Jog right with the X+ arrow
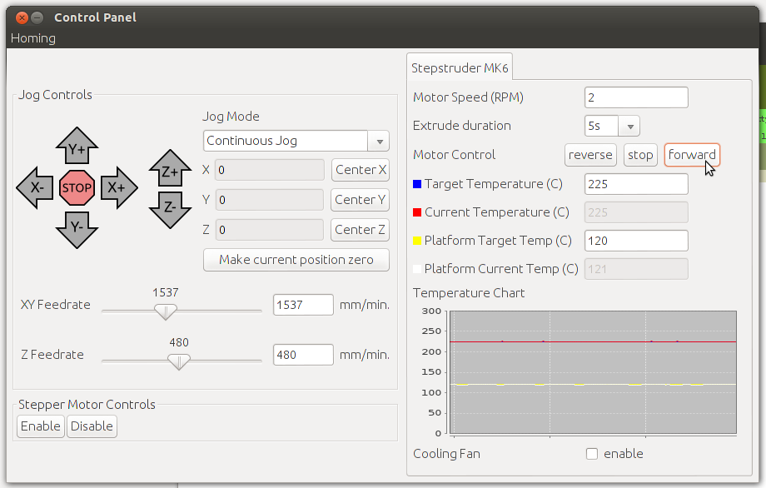The height and width of the screenshot is (488, 766). pos(117,187)
